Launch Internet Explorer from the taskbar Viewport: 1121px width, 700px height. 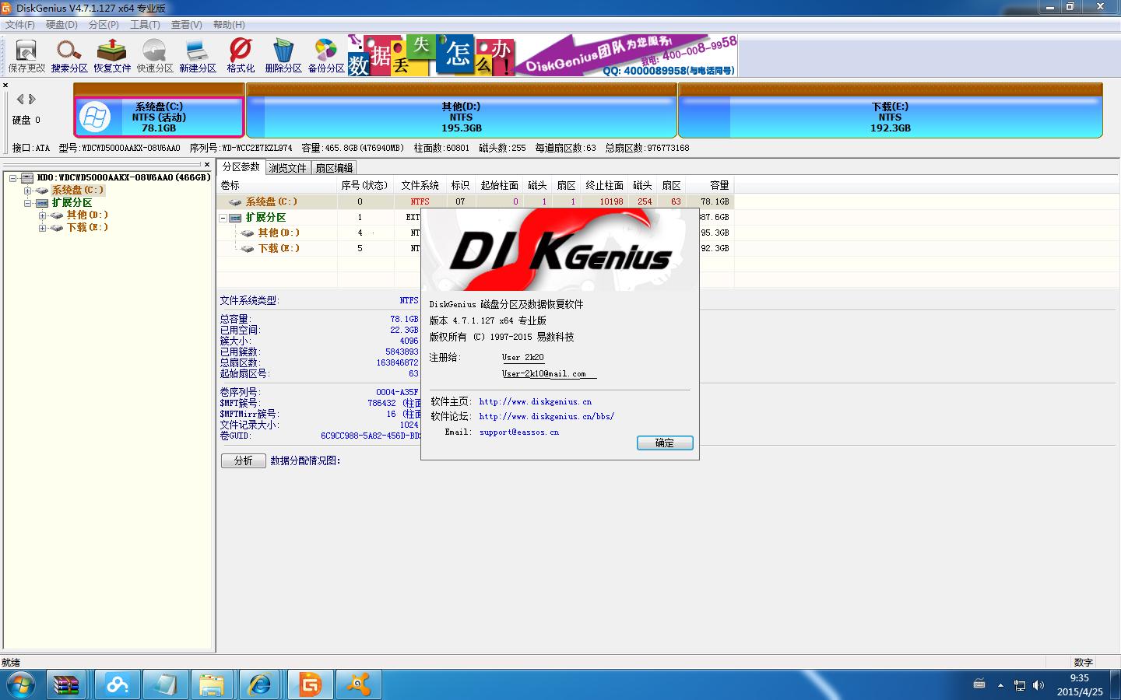(x=259, y=684)
